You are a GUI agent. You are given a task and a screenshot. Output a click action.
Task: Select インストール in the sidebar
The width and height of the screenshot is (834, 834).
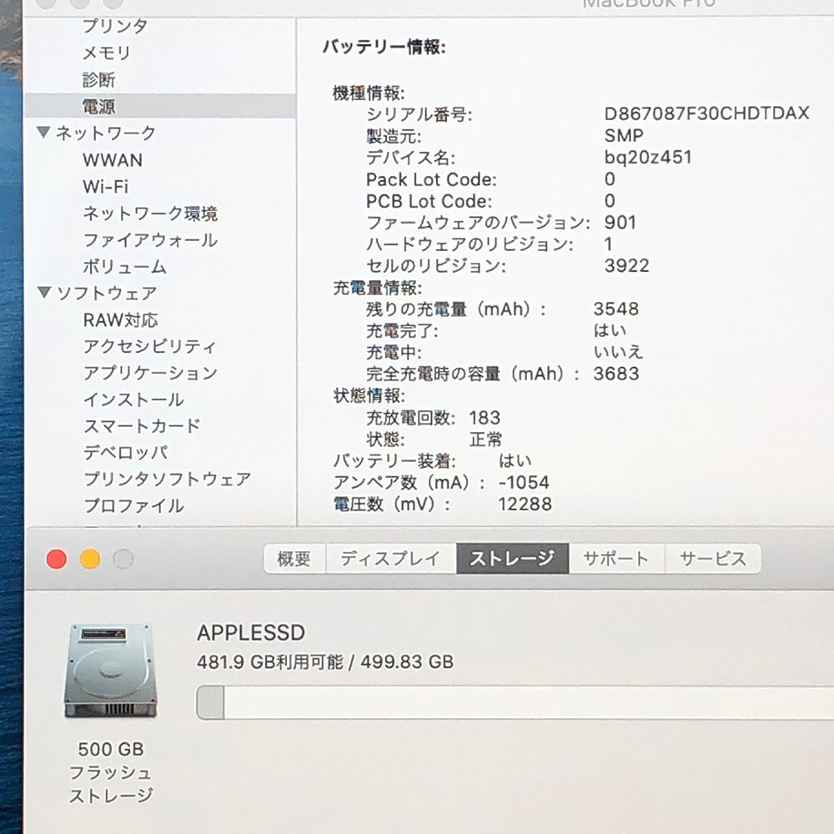pos(133,399)
